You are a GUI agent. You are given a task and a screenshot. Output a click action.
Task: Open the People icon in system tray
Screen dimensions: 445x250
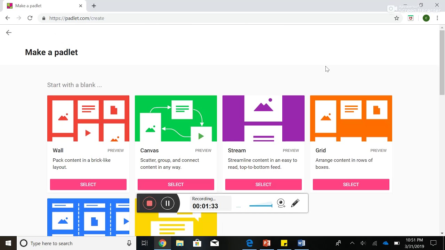pos(338,243)
